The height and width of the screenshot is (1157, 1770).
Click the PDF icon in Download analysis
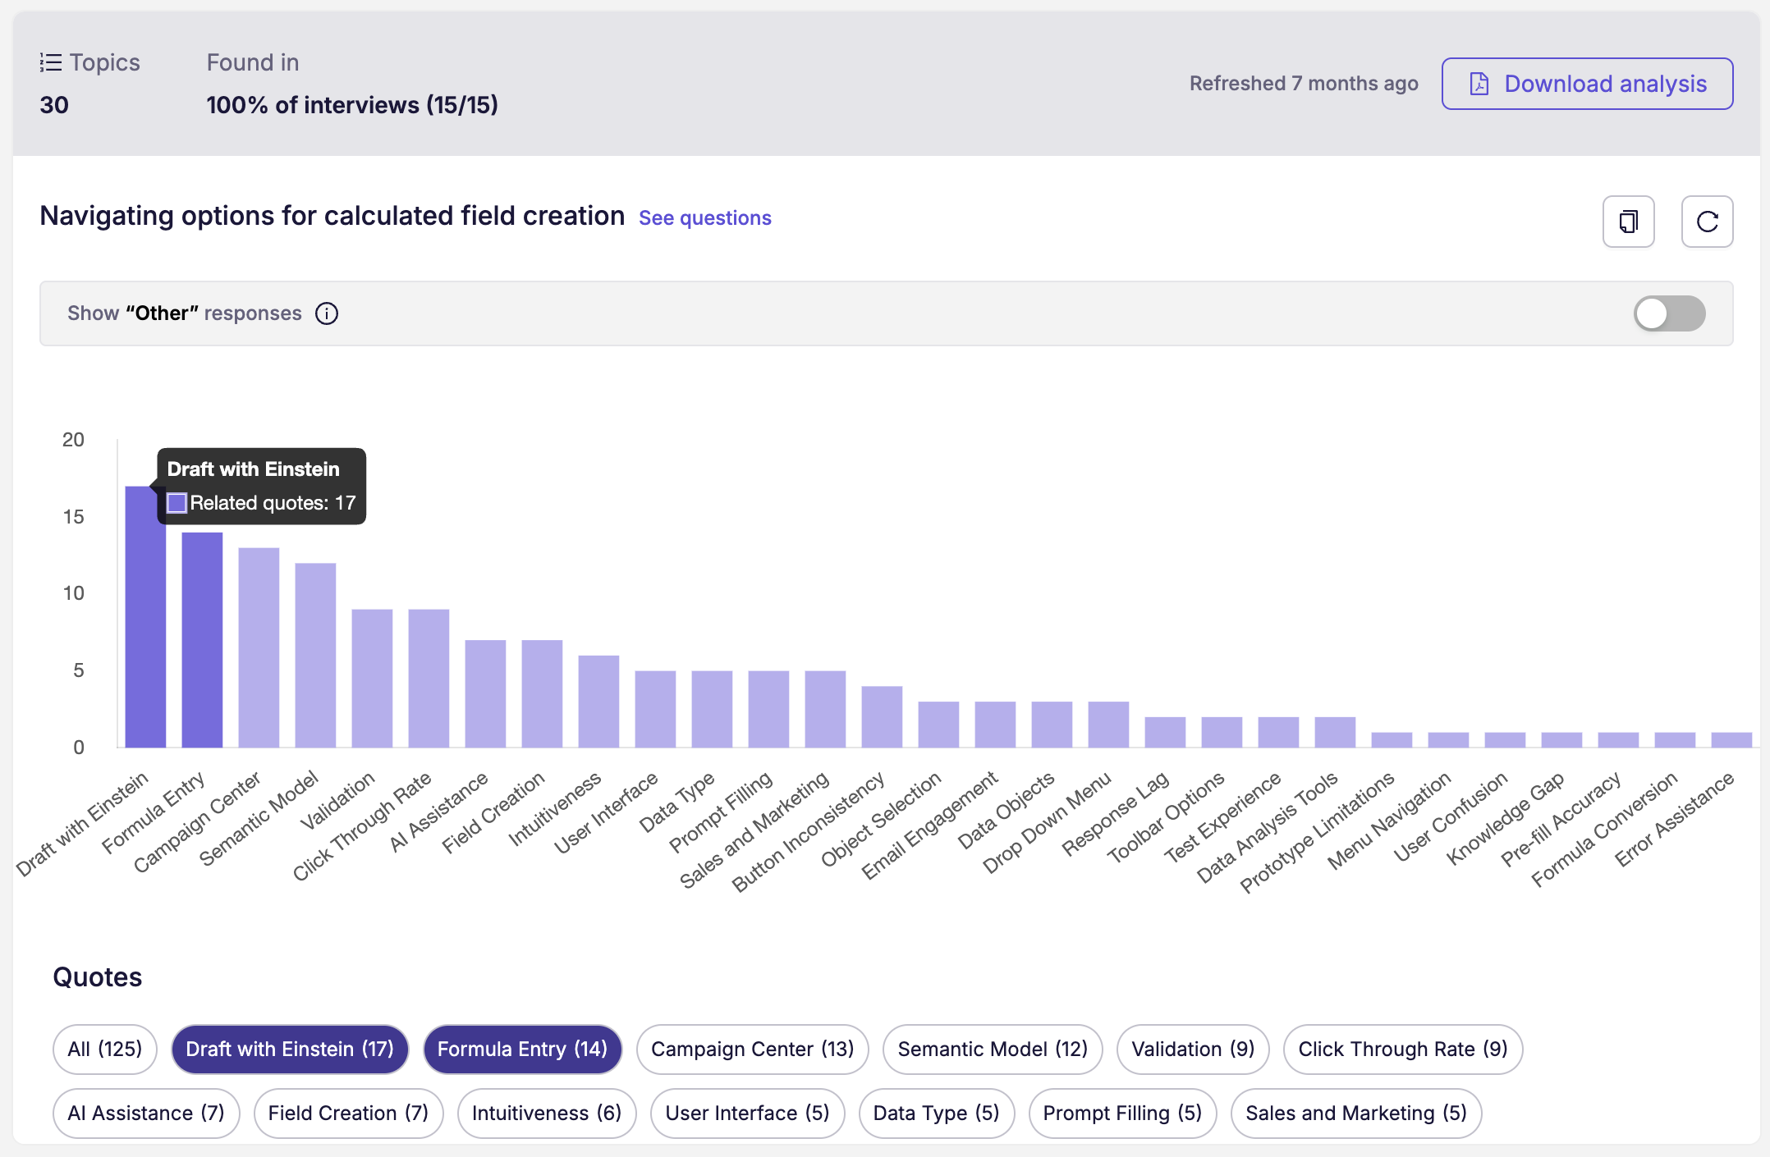tap(1479, 84)
